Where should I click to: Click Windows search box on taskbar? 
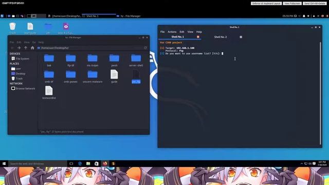(38, 163)
